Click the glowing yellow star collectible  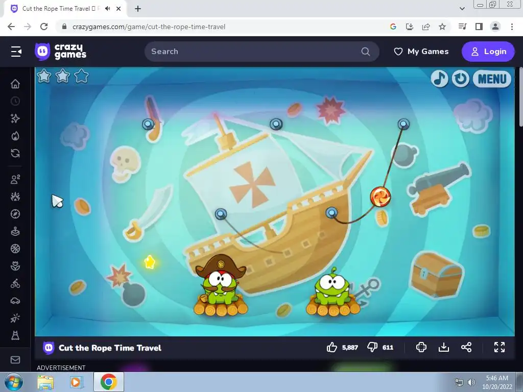click(150, 262)
